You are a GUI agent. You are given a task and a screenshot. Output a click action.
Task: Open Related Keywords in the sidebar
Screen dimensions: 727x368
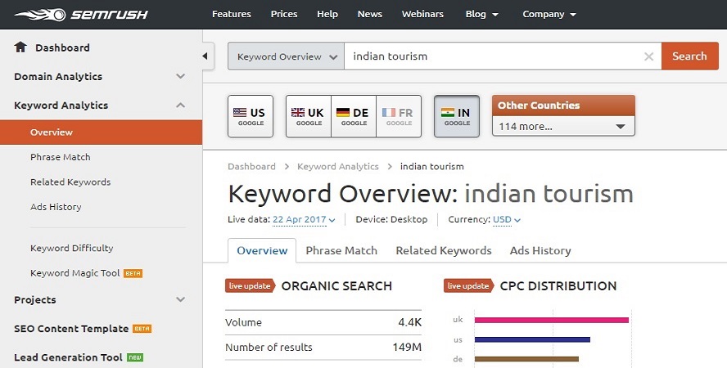pos(70,182)
